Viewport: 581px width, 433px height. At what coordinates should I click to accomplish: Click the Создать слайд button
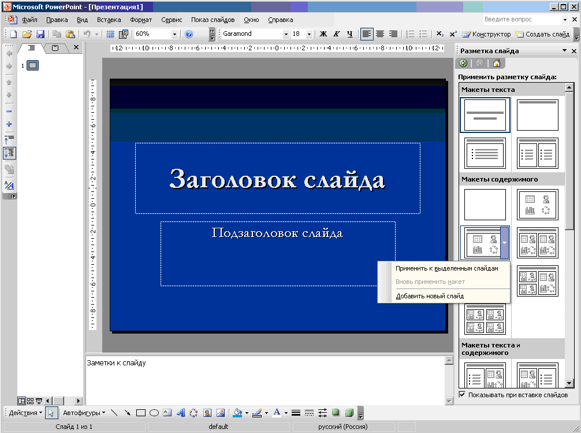(543, 34)
